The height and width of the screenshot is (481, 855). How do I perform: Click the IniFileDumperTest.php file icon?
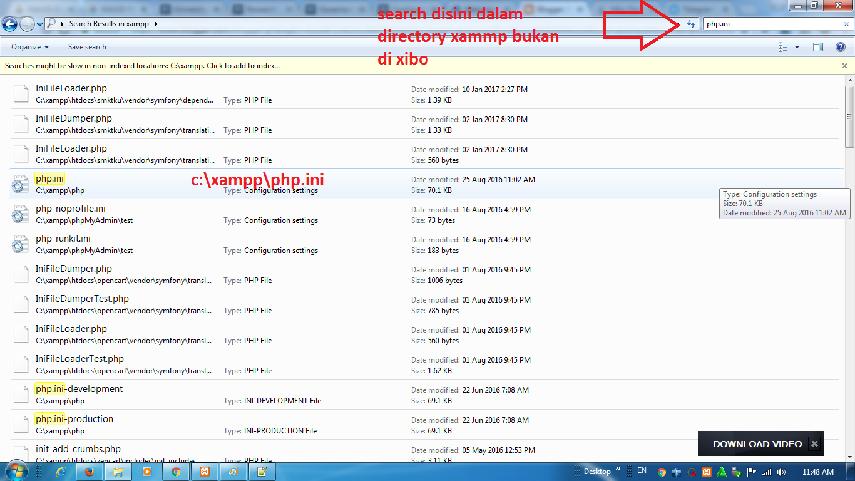coord(21,304)
